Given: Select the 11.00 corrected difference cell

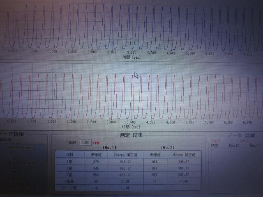Looking at the screenshot, I should (x=184, y=181).
